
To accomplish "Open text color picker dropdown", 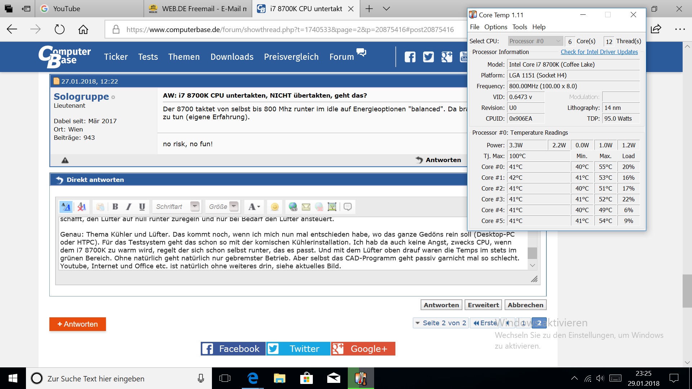I will tap(254, 207).
